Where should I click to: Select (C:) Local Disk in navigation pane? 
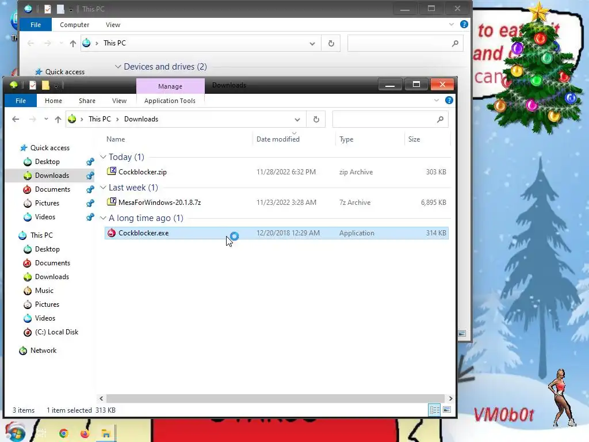point(57,332)
